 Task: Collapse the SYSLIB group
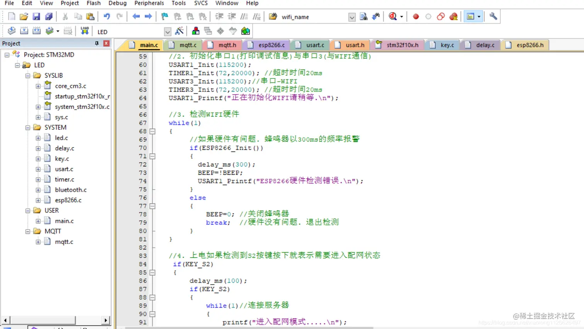coord(28,76)
